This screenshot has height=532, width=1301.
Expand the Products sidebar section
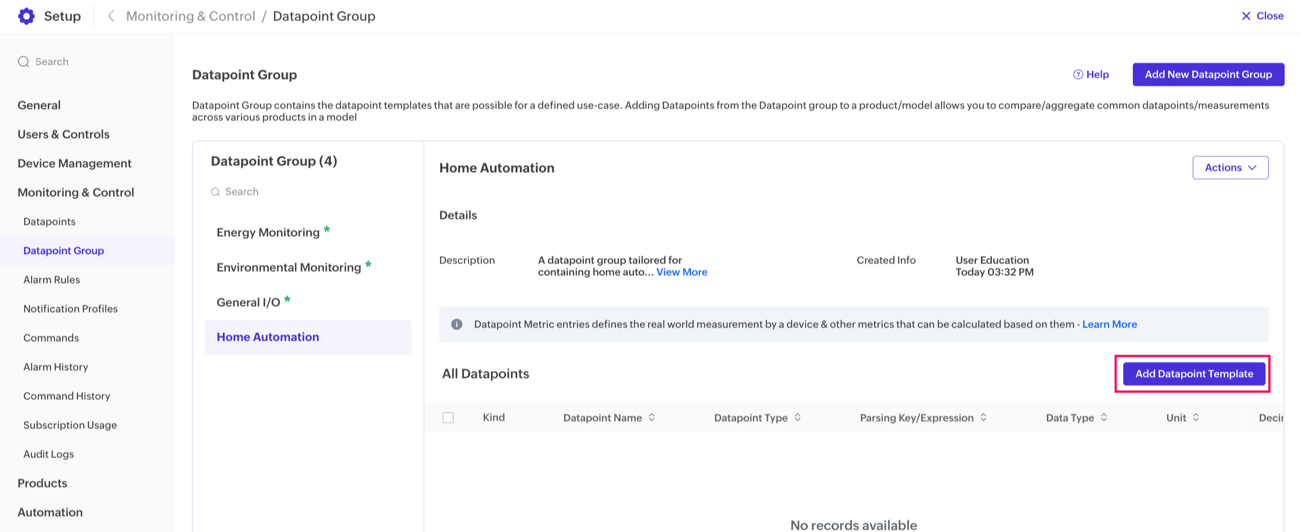point(42,483)
